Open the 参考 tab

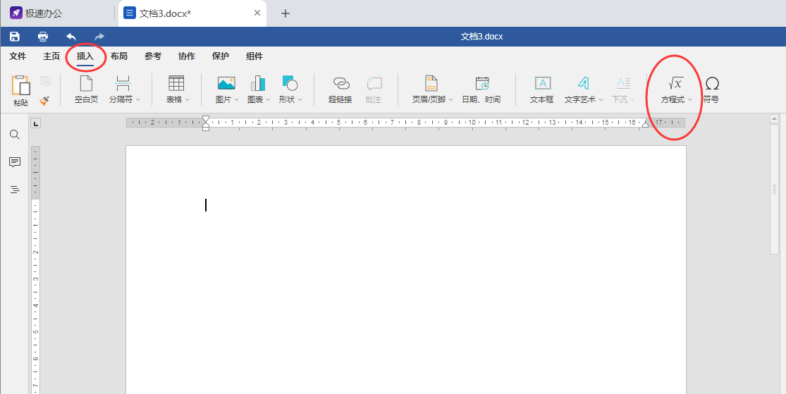click(x=153, y=56)
